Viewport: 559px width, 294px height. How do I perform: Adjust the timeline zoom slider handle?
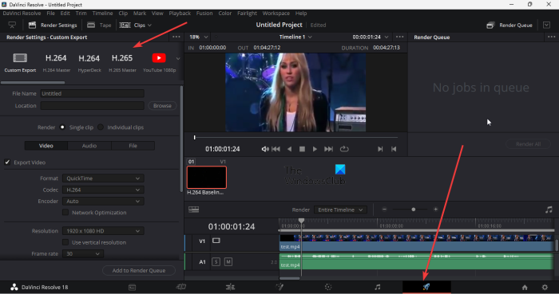click(413, 210)
